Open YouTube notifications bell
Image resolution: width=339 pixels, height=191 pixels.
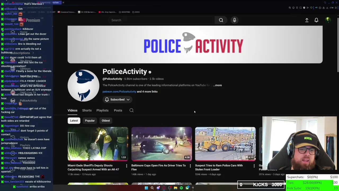[x=316, y=20]
